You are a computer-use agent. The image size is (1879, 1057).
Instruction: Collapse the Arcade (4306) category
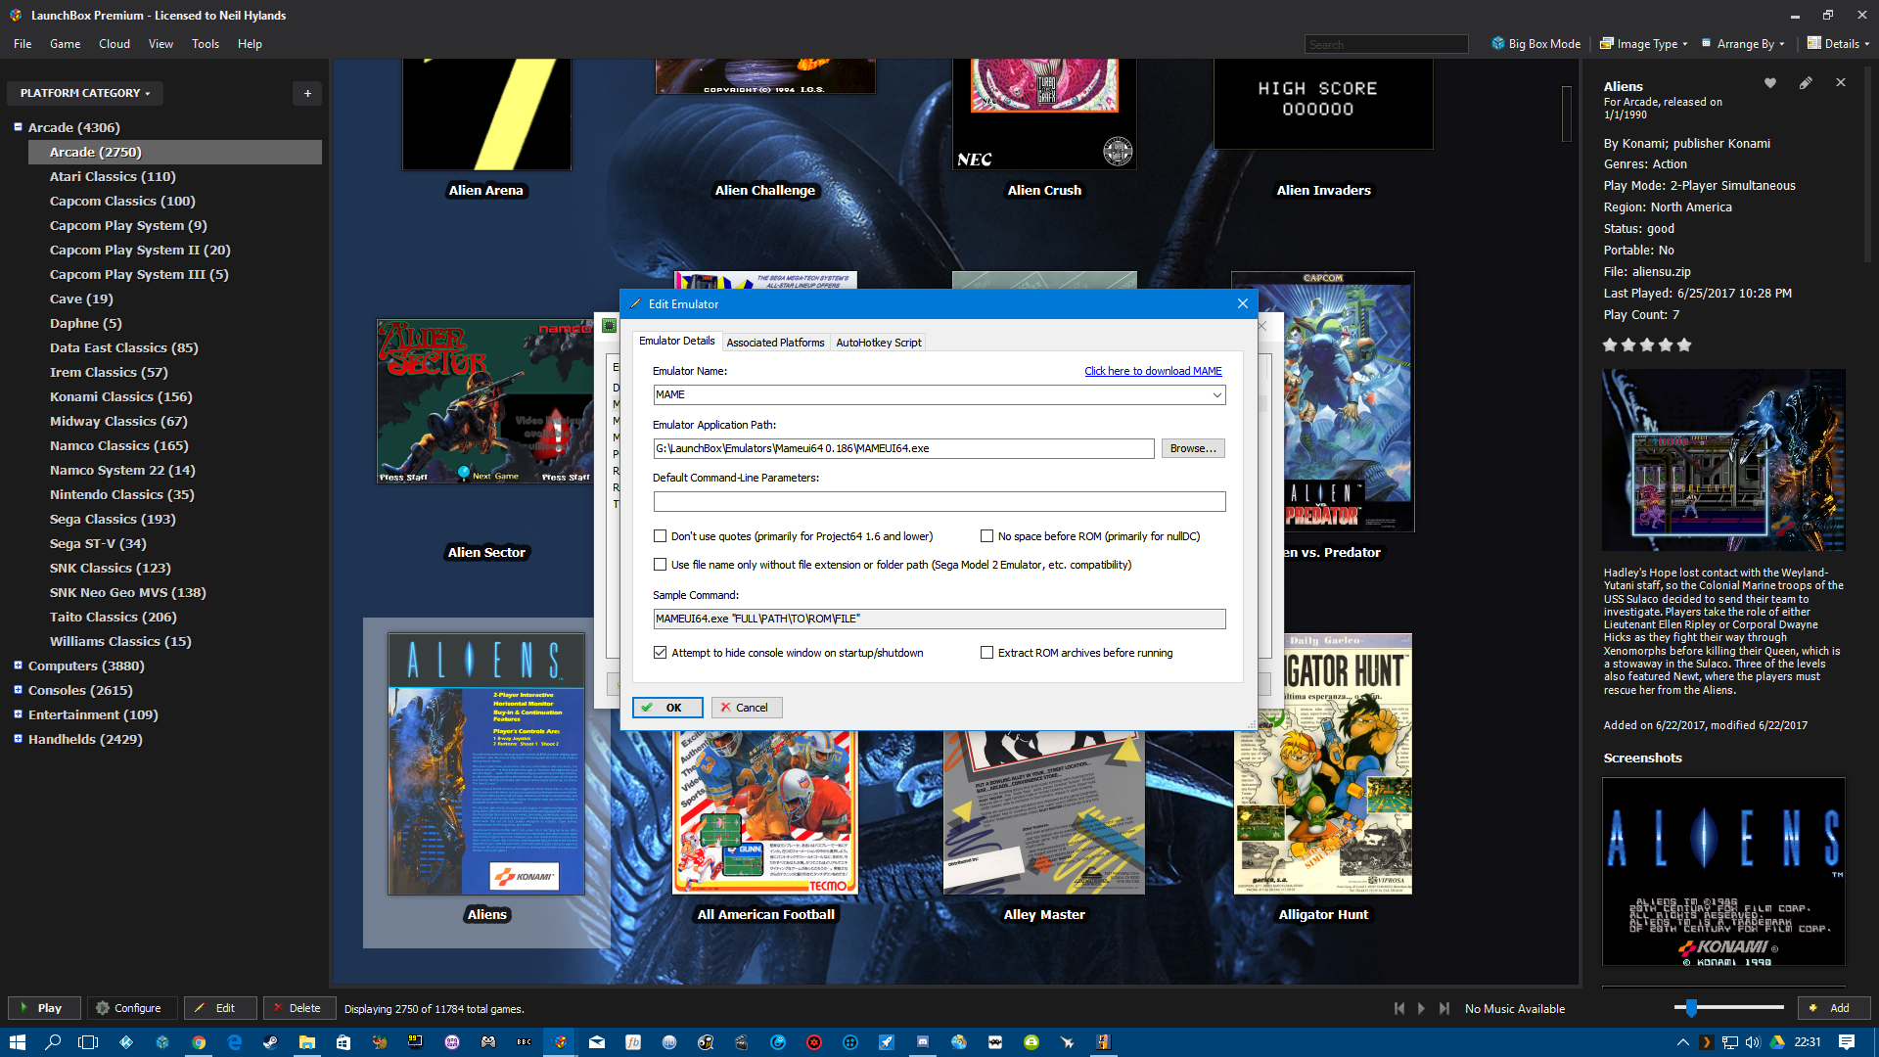(x=18, y=127)
